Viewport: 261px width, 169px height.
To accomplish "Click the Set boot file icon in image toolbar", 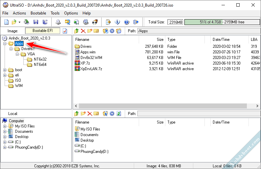I will 119,31.
